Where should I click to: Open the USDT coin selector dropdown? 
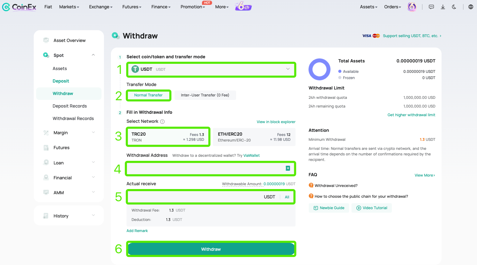click(x=211, y=69)
